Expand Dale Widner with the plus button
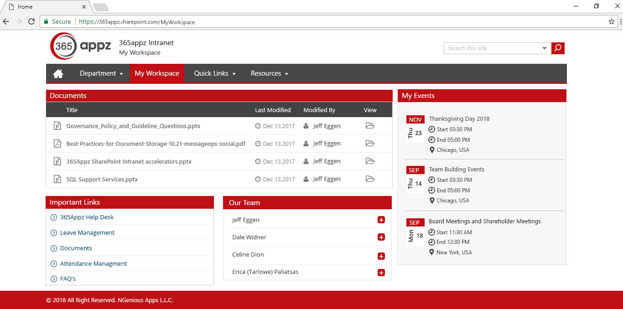Screen dimensions: 623x309 point(381,237)
